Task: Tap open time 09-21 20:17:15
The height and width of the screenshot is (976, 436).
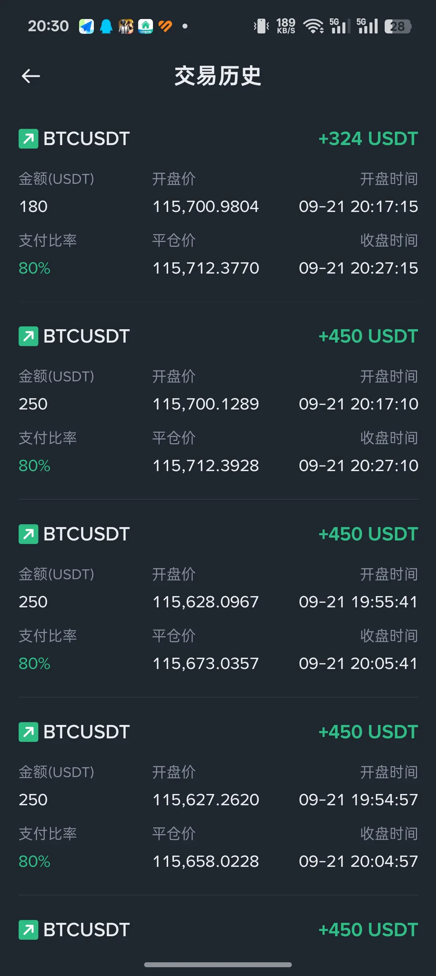Action: (x=358, y=206)
